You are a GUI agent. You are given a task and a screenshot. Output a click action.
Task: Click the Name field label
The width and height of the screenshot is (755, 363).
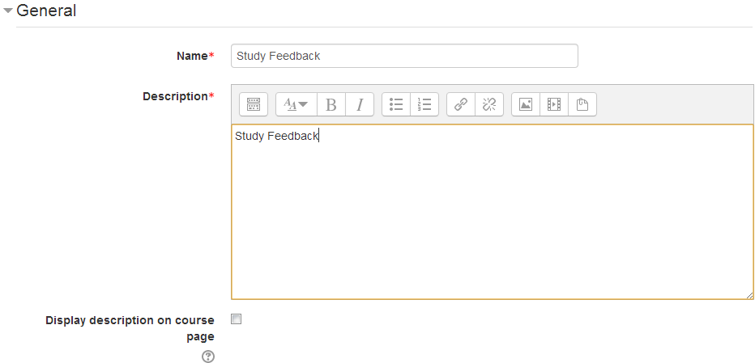coord(192,56)
